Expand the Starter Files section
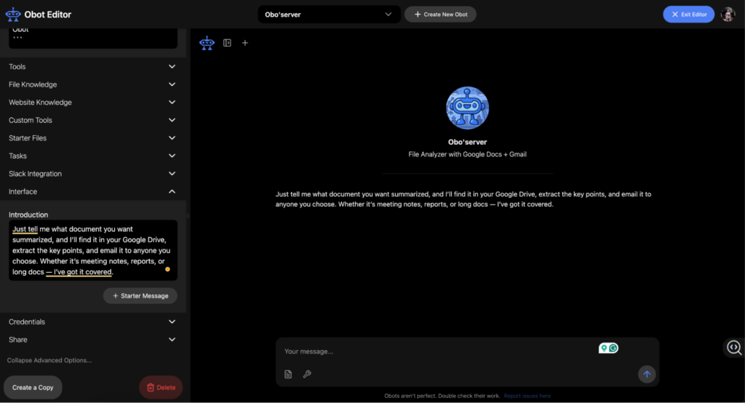Viewport: 745px width, 403px height. (x=92, y=137)
